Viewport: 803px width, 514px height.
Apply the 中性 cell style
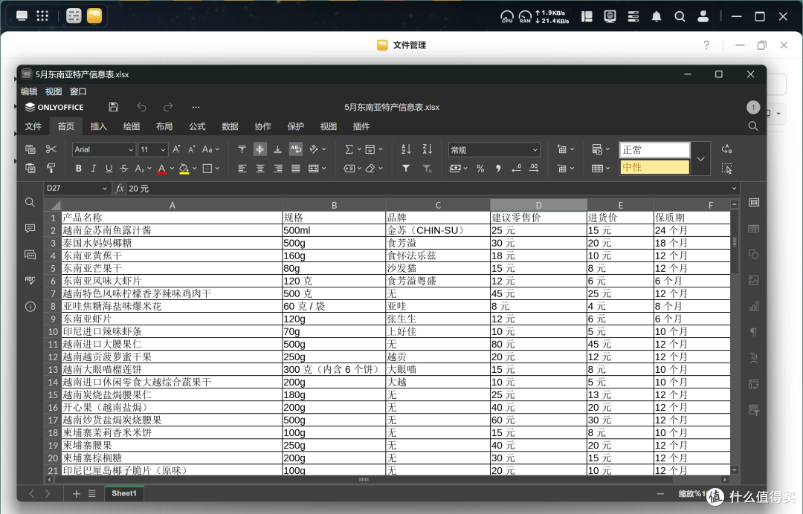654,167
